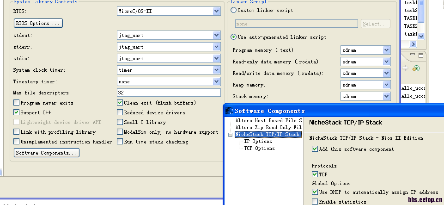
Task: Toggle the TCP protocol checkbox
Action: pos(315,174)
